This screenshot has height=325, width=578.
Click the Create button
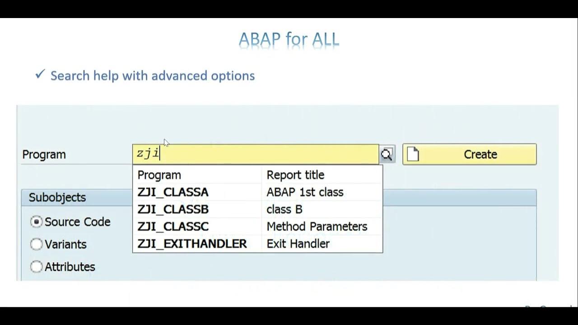[470, 154]
